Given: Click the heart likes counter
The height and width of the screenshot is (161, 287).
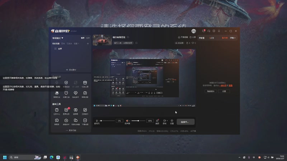Looking at the screenshot, I should pos(194,43).
